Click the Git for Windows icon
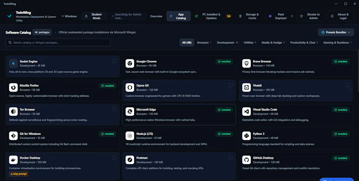359x181 pixels. pyautogui.click(x=13, y=136)
